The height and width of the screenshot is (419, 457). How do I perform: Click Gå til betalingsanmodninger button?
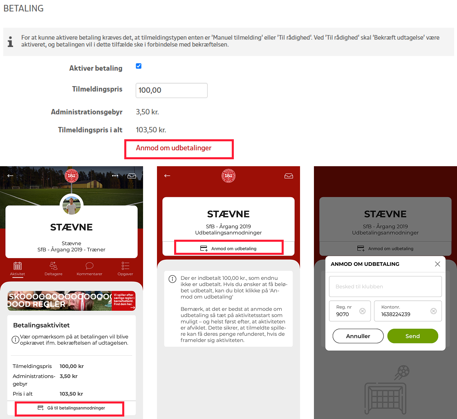[72, 408]
